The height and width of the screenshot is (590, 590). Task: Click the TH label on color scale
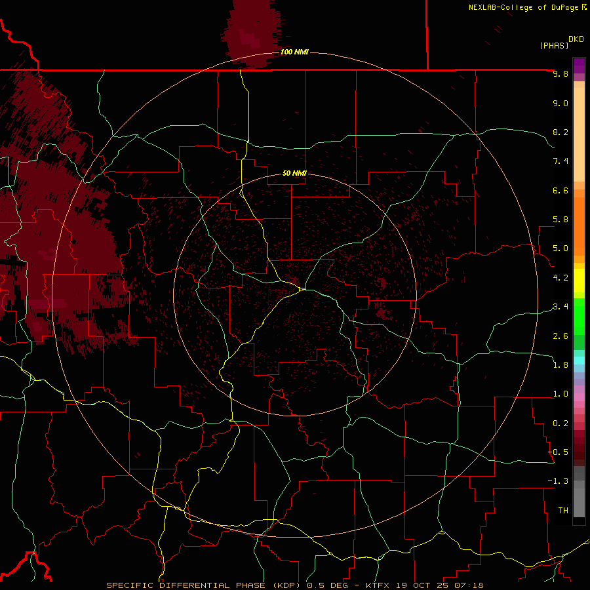click(563, 511)
